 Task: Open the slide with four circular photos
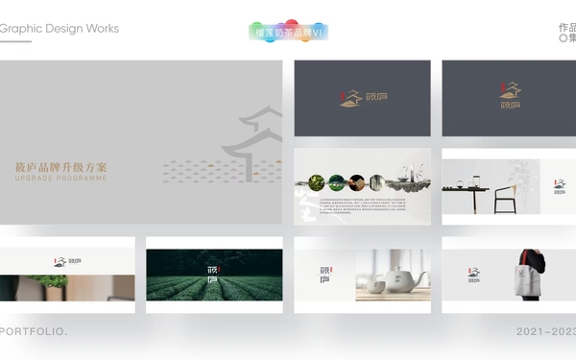(x=362, y=186)
